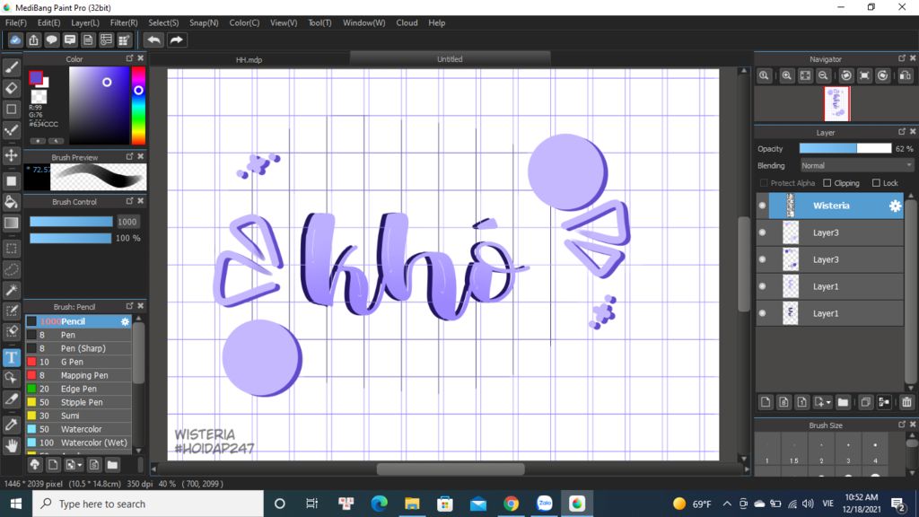Select the Watercolor (Wet) brush

79,443
